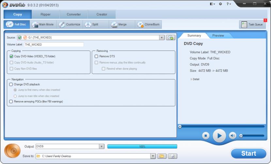Open the Clone/Burn mode
Viewport: 271px width, 164px height.
coord(149,24)
